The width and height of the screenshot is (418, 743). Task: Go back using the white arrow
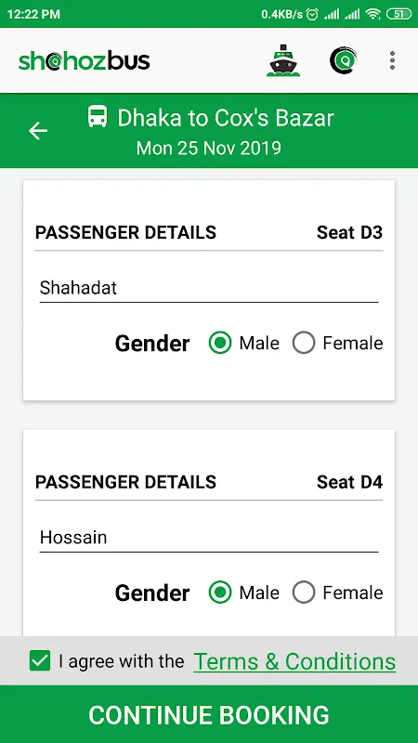click(x=38, y=131)
